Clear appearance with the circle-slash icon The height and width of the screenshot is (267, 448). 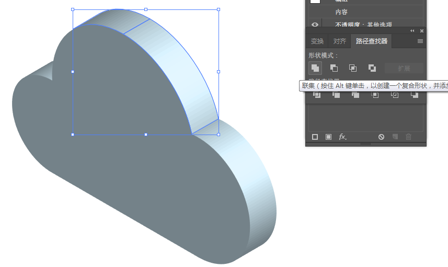click(x=381, y=137)
